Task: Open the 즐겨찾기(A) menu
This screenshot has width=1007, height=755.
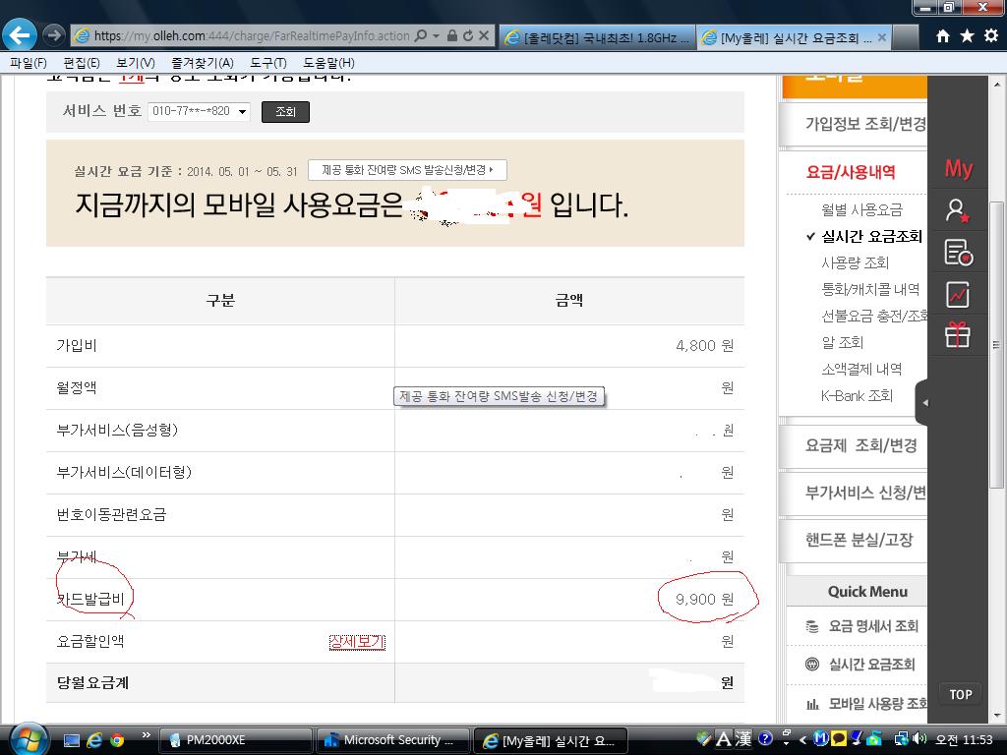Action: click(x=203, y=63)
